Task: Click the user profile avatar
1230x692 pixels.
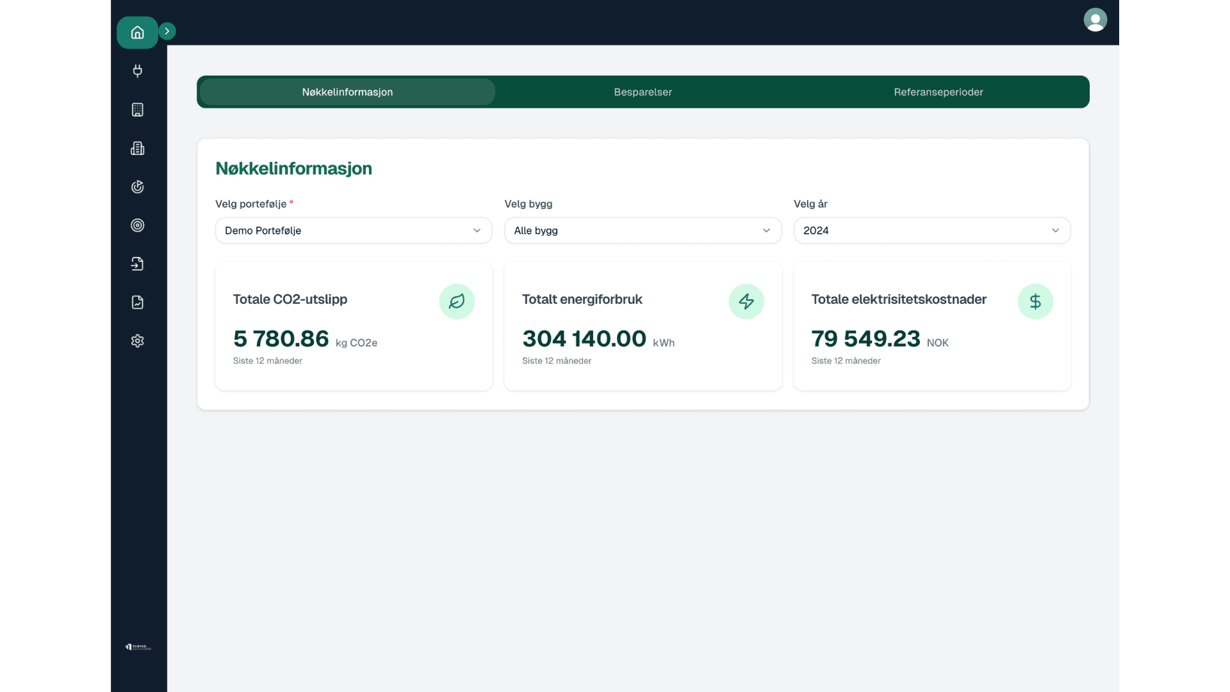Action: click(1095, 20)
